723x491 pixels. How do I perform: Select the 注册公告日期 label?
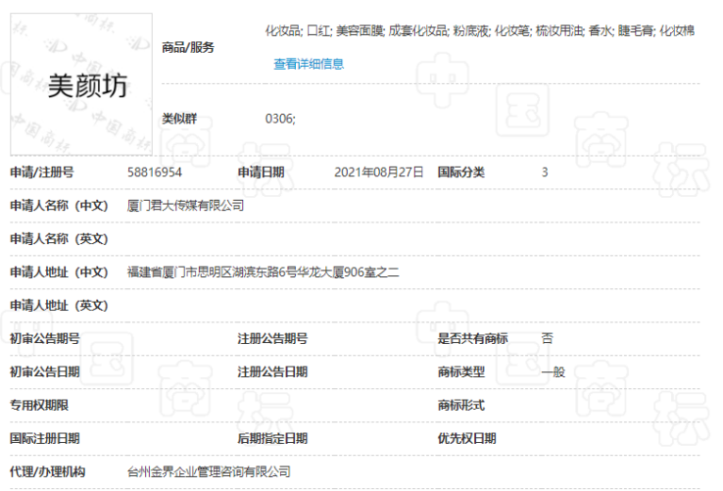(x=272, y=372)
